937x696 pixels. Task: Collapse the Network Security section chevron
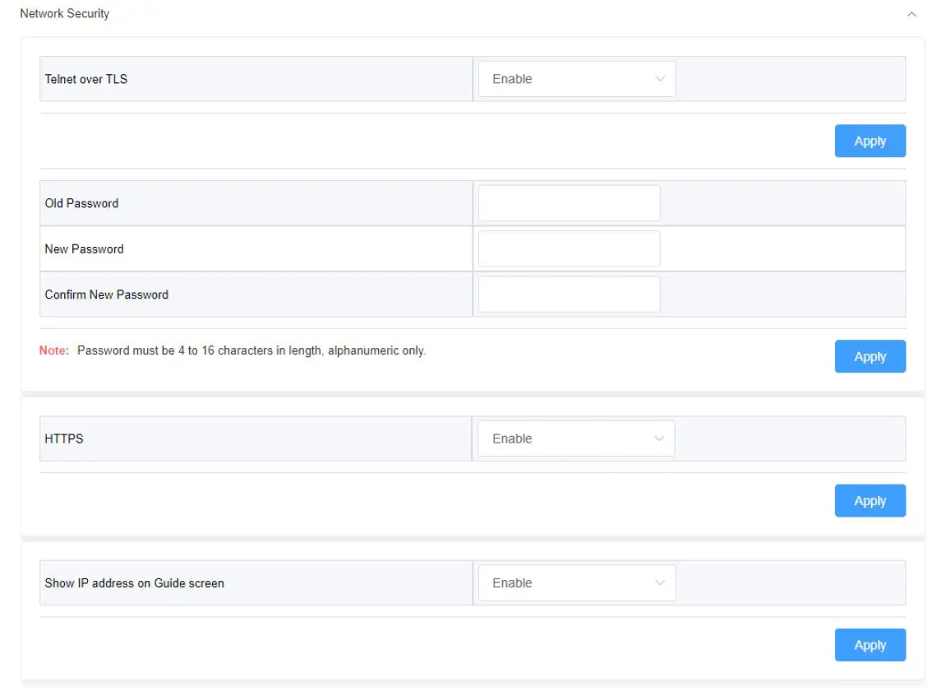coord(911,14)
